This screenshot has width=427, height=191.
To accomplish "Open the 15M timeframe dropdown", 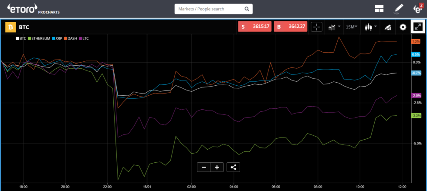I will pos(351,27).
